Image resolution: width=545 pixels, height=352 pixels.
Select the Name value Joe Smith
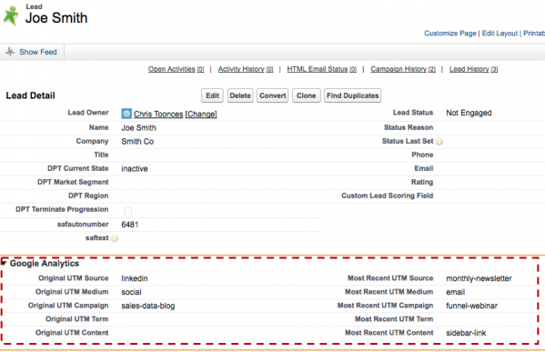(138, 128)
